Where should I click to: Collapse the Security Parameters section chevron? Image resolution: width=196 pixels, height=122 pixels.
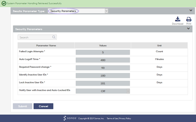point(188,29)
